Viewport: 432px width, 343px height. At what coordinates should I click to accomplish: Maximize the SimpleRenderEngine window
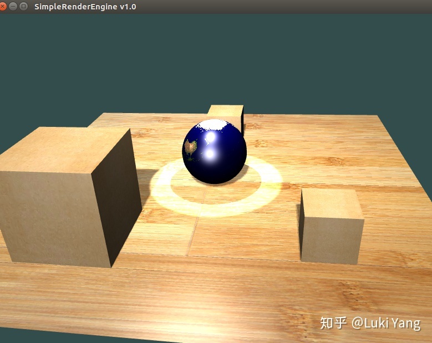click(x=24, y=6)
